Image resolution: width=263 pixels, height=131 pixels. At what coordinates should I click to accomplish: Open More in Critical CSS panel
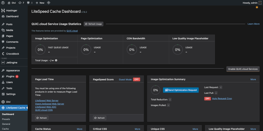click(x=137, y=129)
